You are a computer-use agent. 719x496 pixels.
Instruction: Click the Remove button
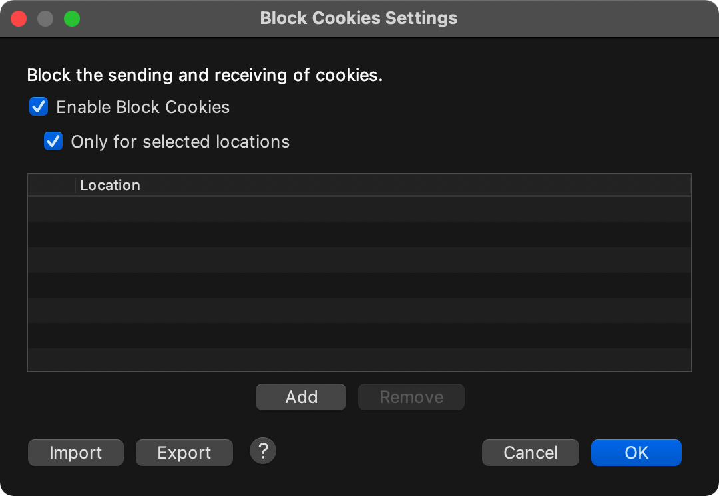411,397
